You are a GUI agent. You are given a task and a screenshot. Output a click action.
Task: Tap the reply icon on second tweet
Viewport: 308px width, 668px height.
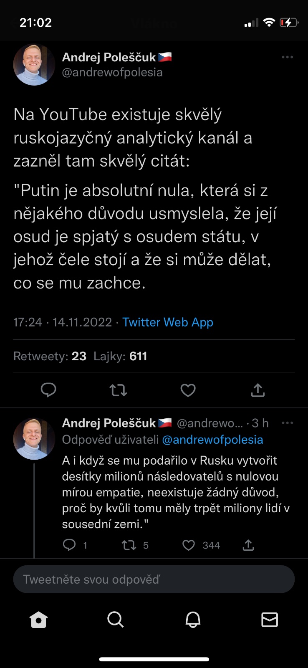point(69,545)
